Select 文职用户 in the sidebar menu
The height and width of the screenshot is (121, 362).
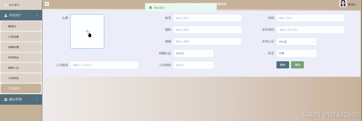click(21, 89)
